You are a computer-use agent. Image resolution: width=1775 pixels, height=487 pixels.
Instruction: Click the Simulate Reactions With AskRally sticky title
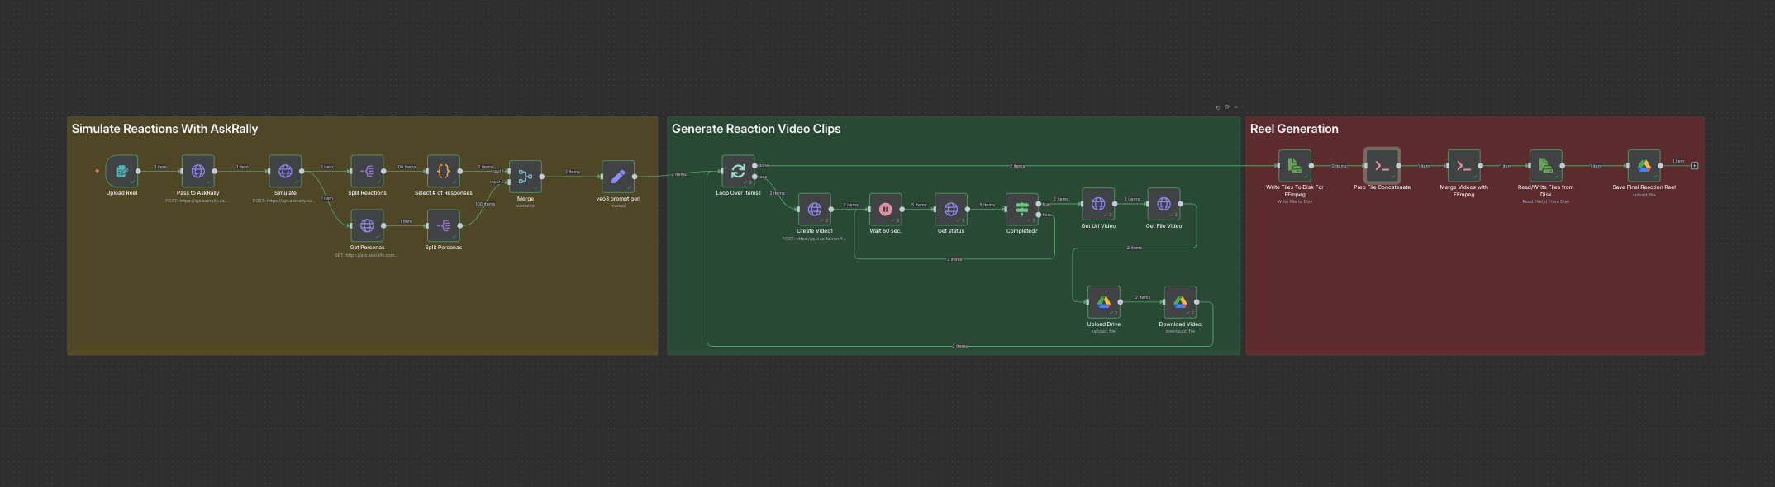point(164,129)
